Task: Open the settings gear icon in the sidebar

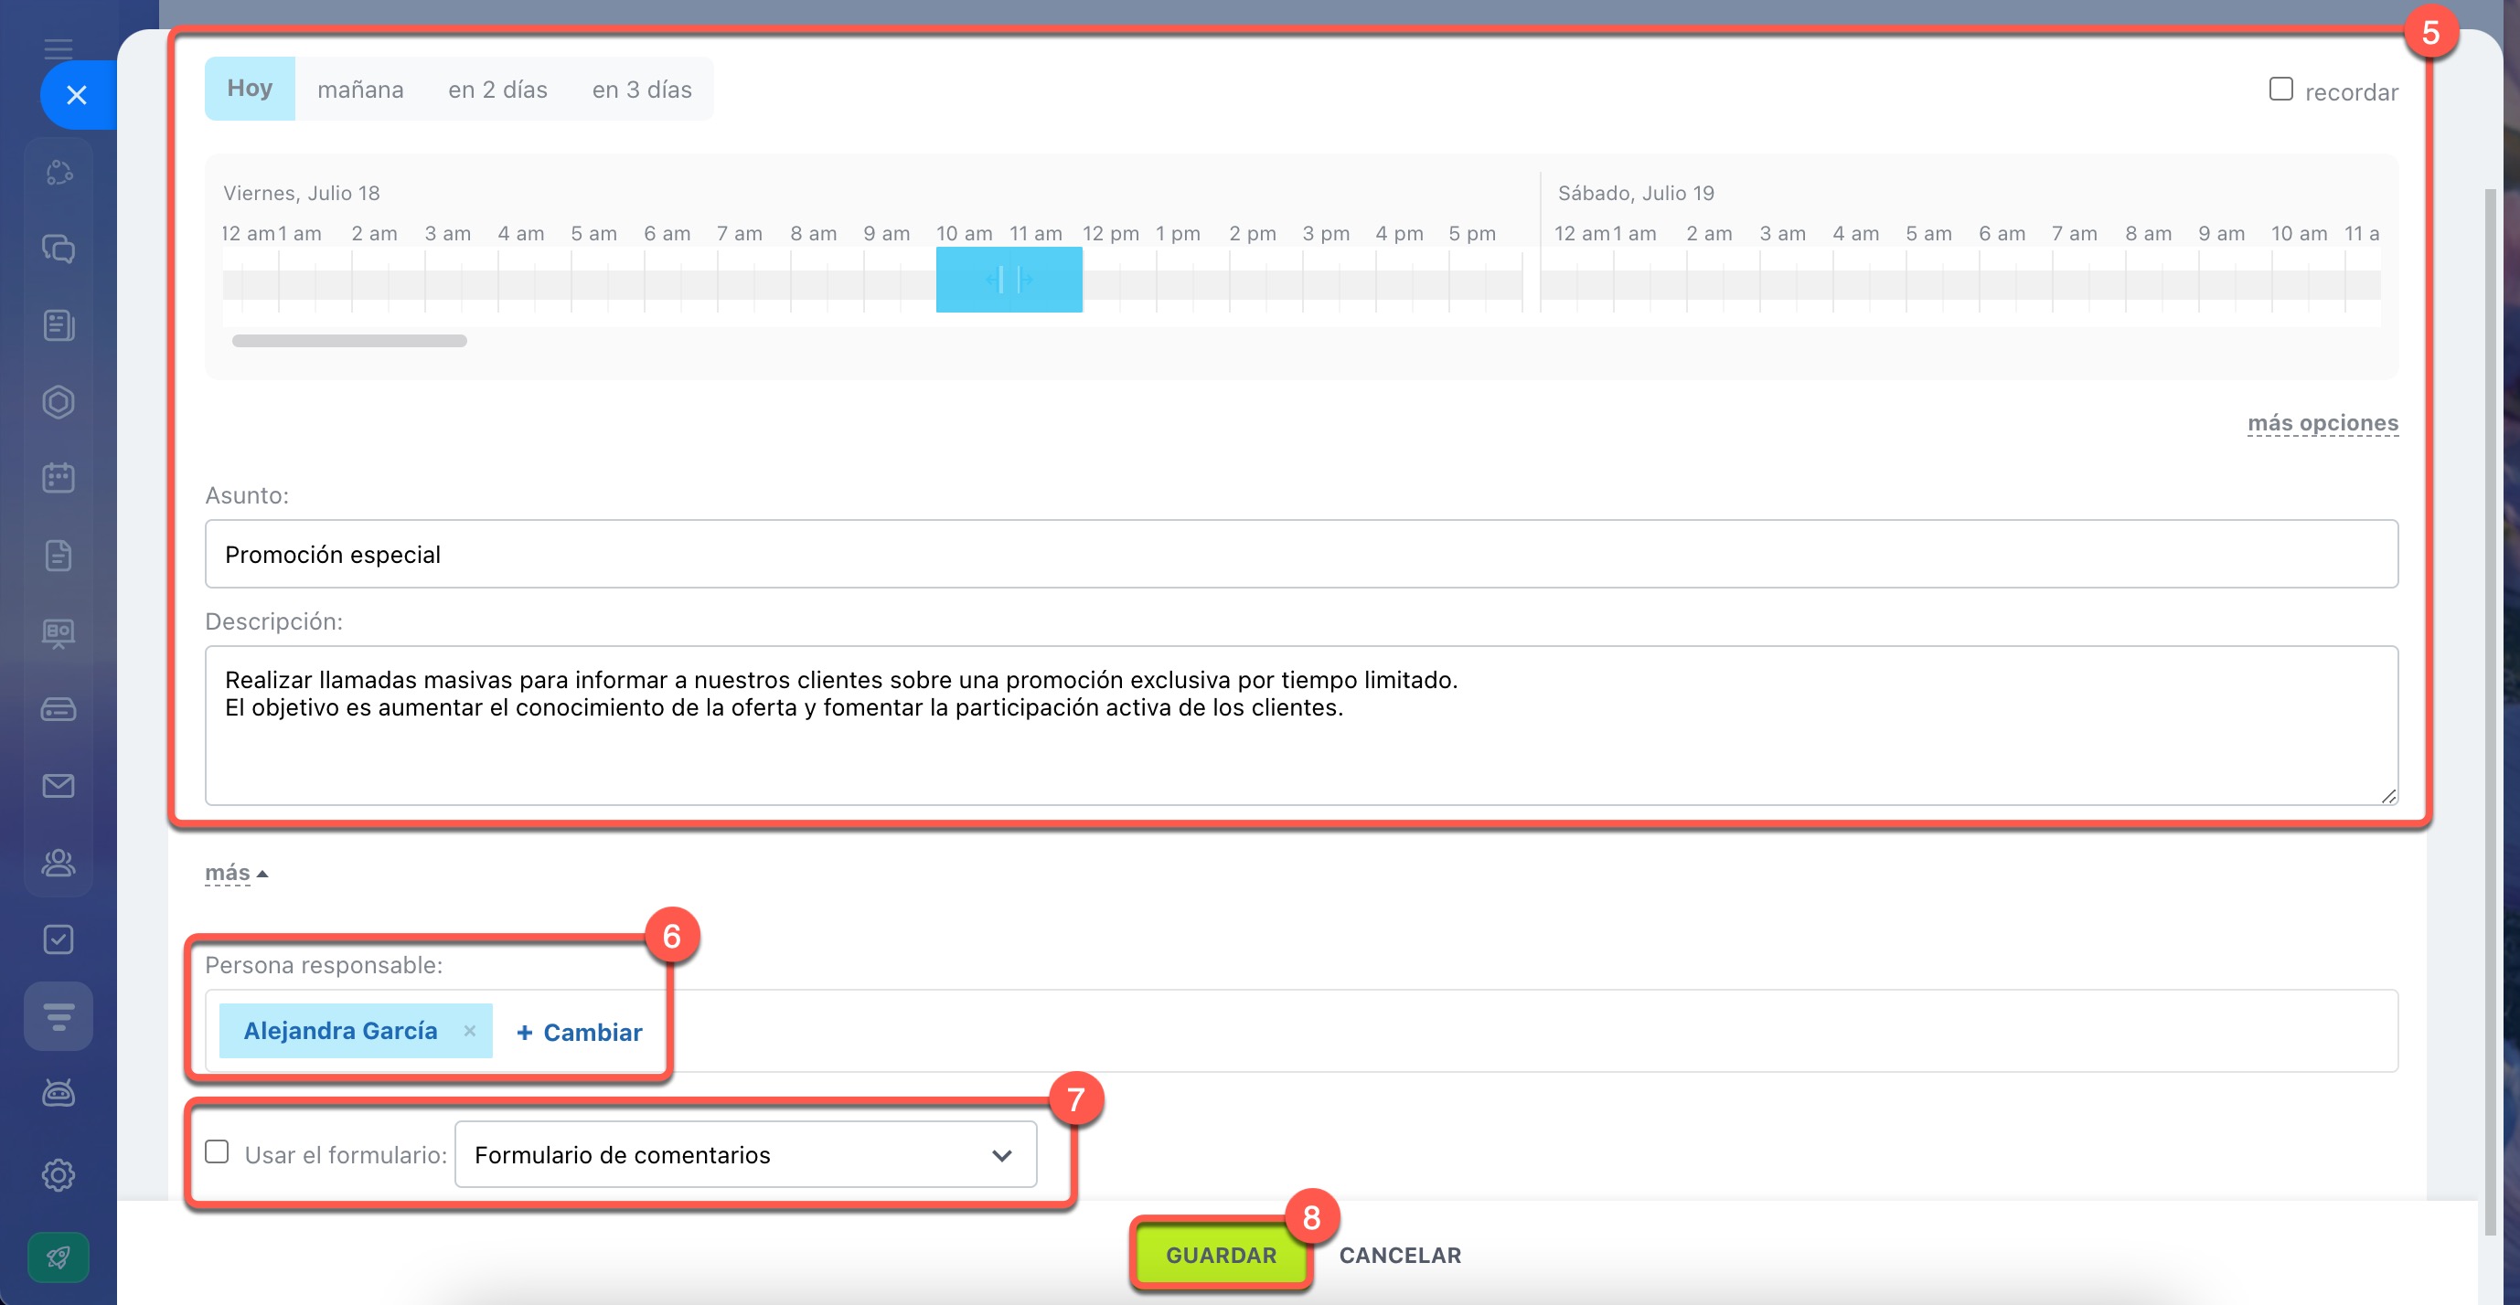Action: [59, 1174]
